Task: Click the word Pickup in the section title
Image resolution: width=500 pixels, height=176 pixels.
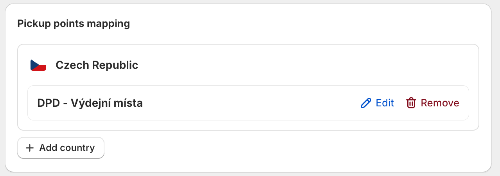Action: [31, 24]
